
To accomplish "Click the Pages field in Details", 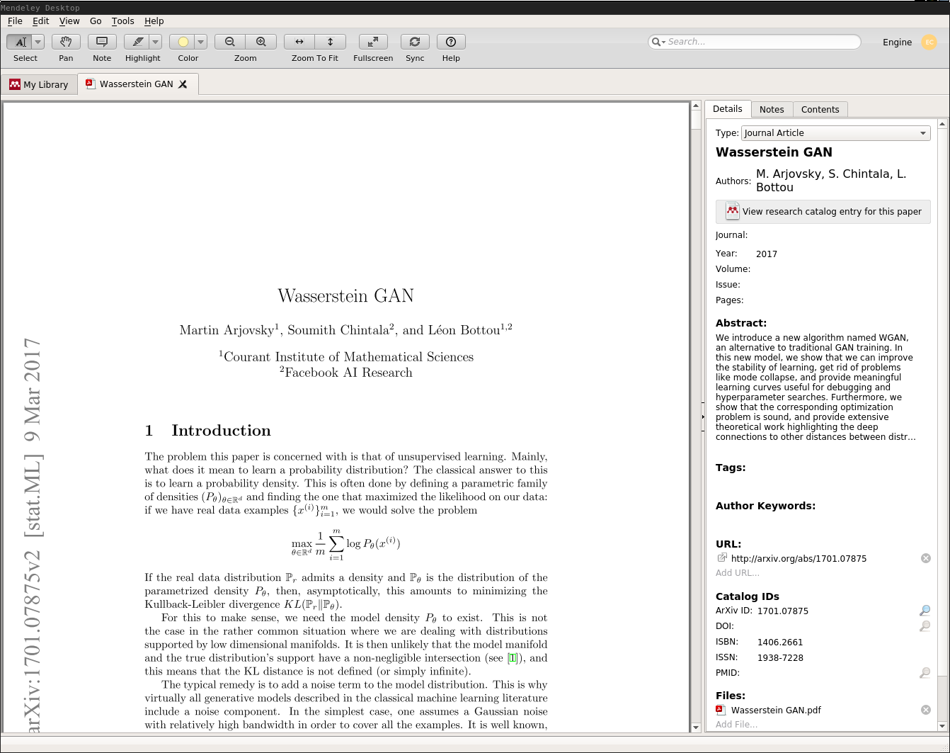I will [x=843, y=300].
